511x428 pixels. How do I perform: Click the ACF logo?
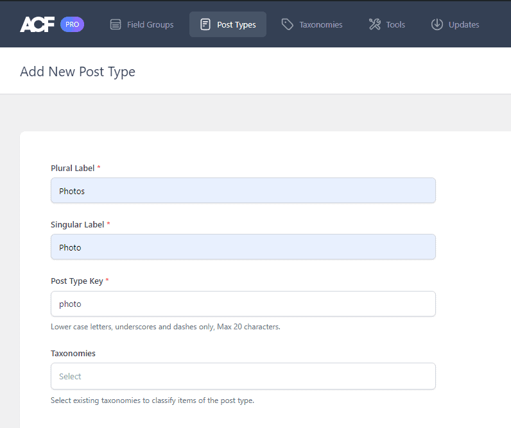click(x=37, y=24)
